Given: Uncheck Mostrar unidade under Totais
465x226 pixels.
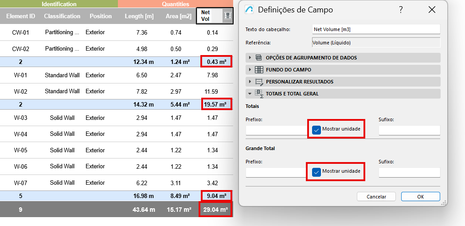Looking at the screenshot, I should [317, 130].
